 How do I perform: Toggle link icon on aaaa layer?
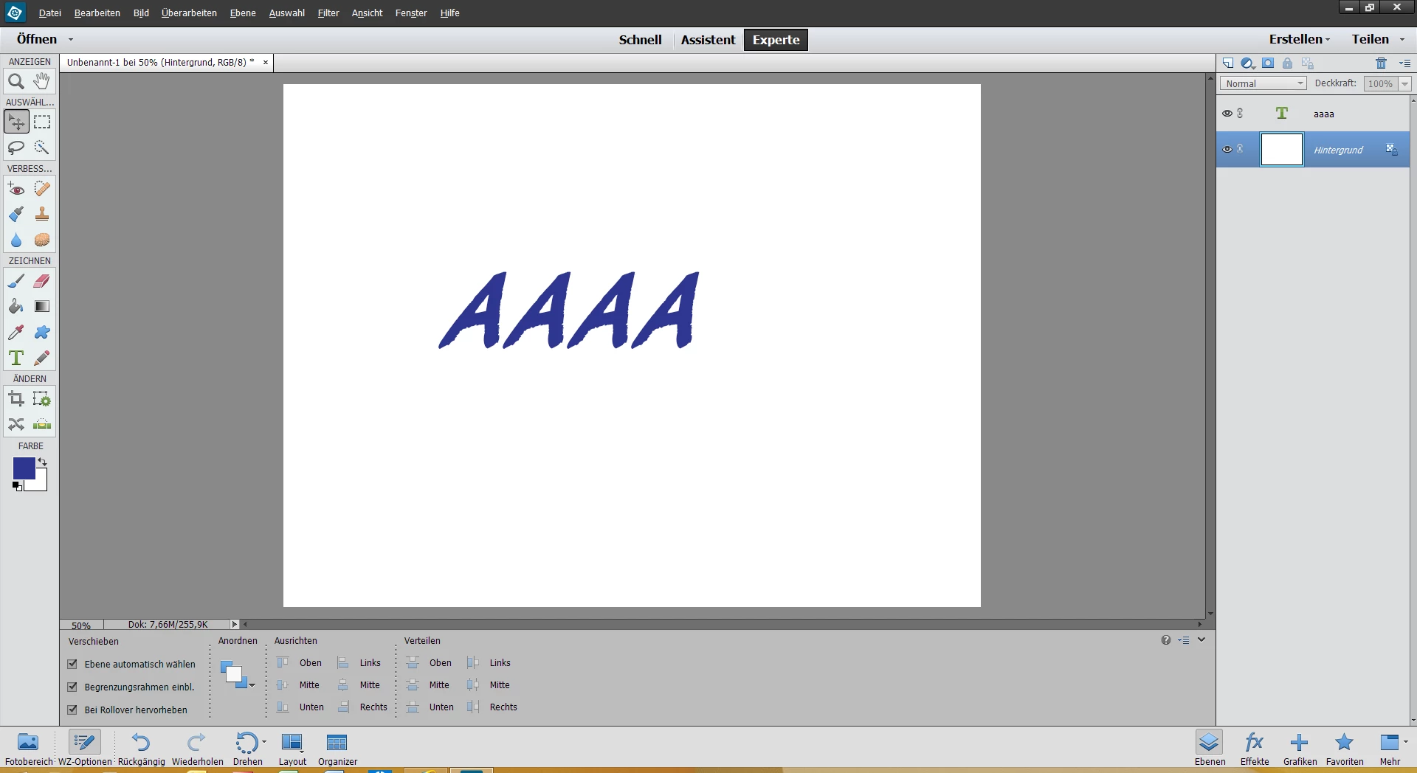pos(1241,114)
